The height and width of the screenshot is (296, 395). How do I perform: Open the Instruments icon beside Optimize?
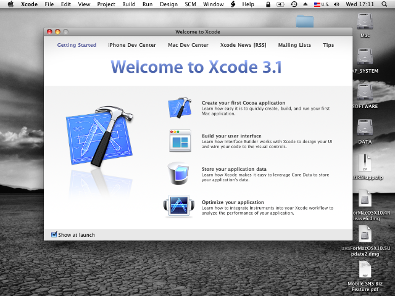(179, 206)
